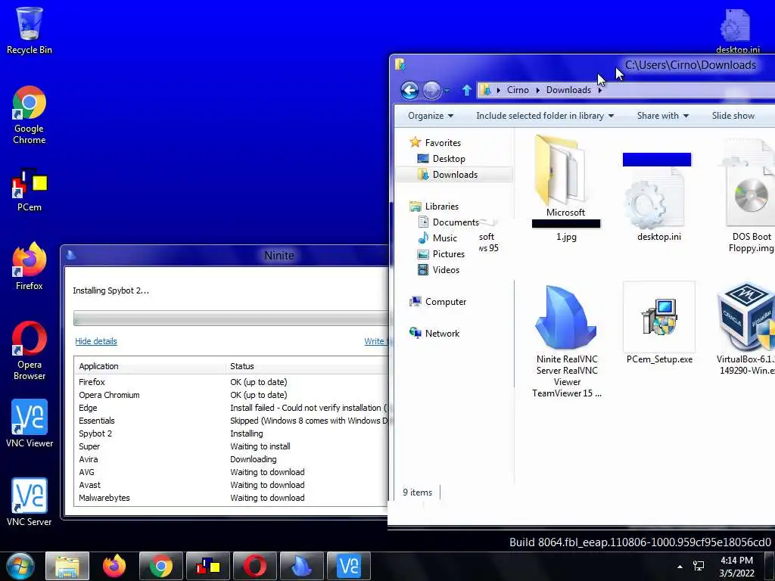This screenshot has height=581, width=775.
Task: Select the Avira row in Ninite
Action: pyautogui.click(x=231, y=459)
